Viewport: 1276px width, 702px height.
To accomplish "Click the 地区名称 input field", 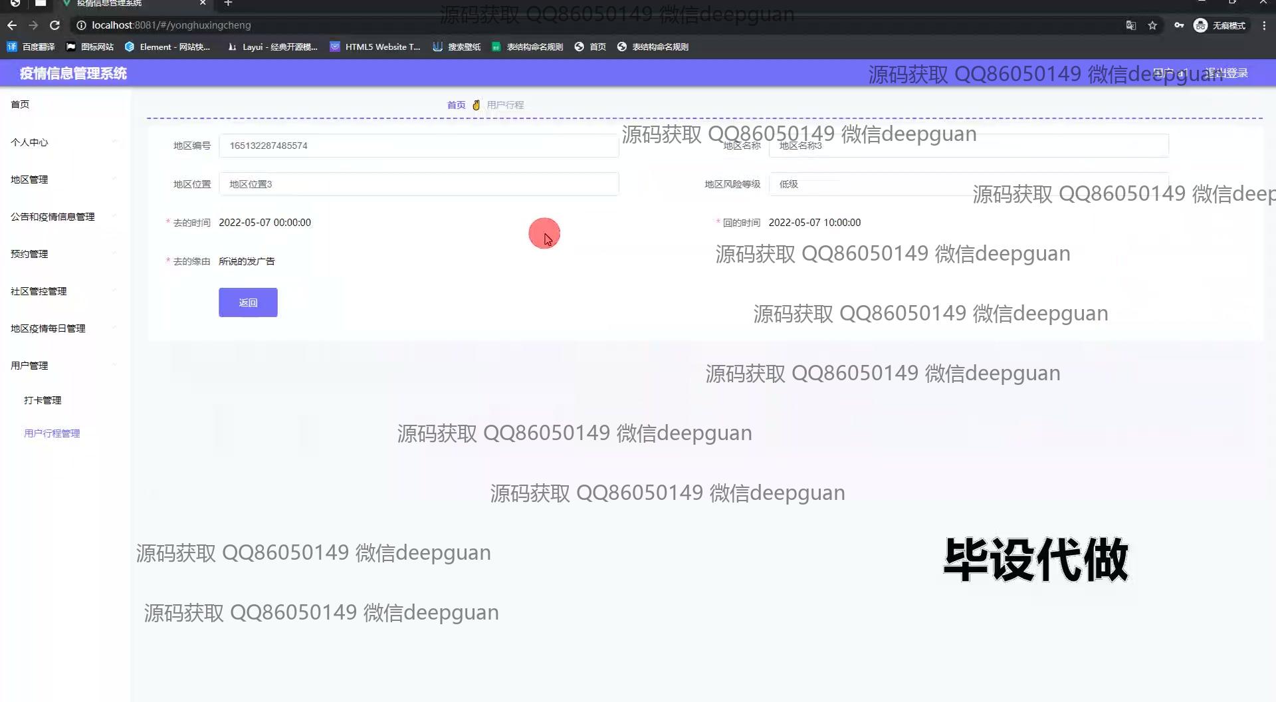I will [968, 146].
